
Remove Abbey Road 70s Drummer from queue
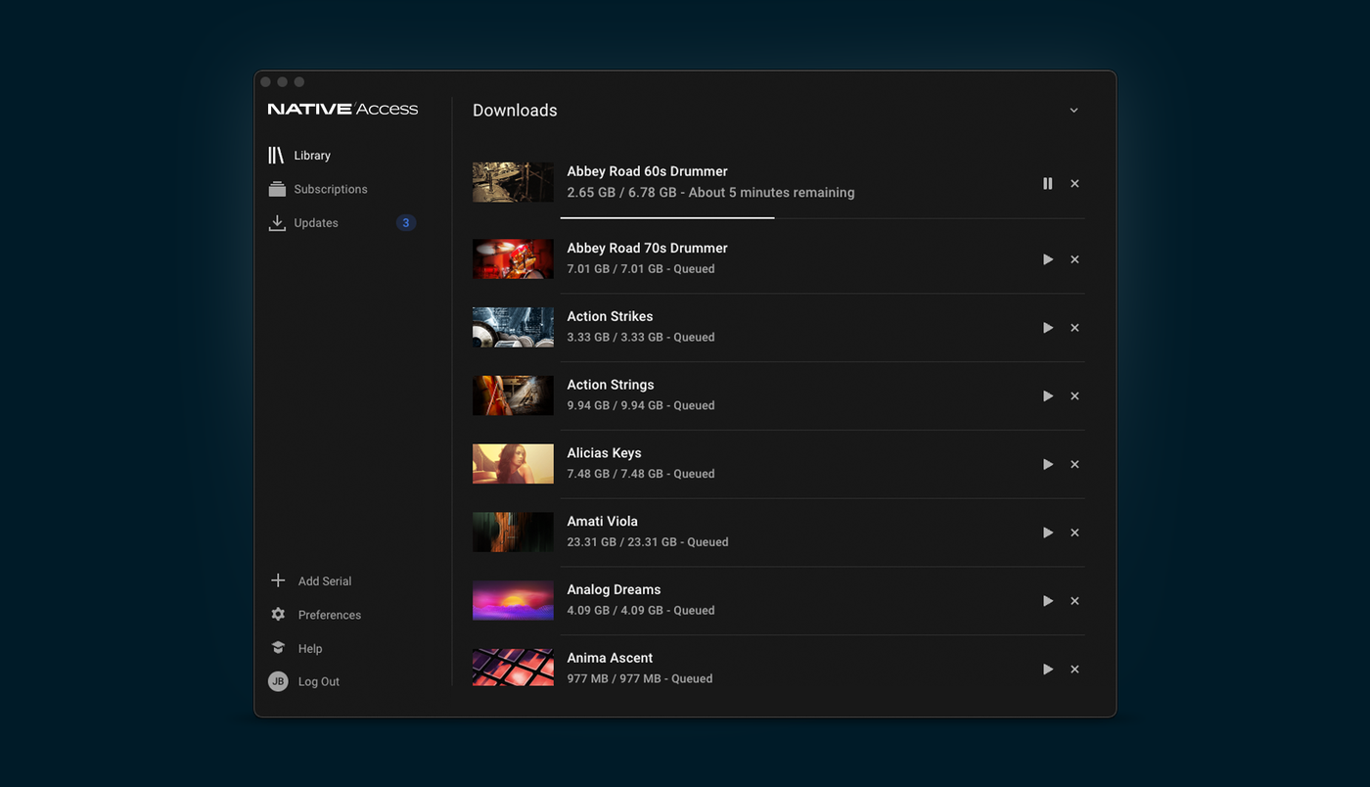[1074, 259]
